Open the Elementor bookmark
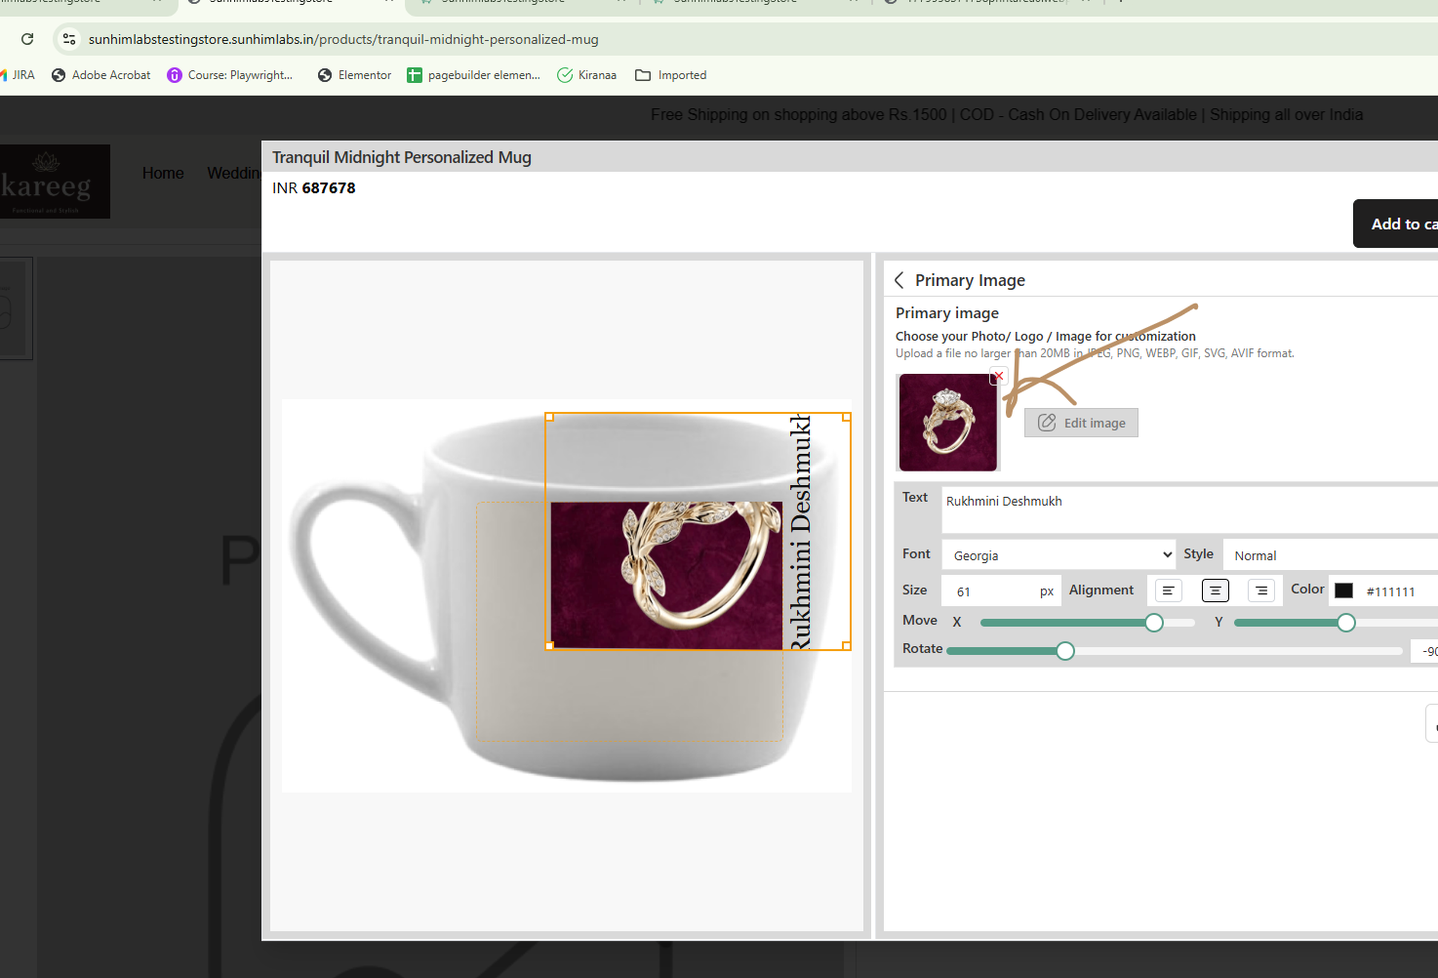Viewport: 1438px width, 978px height. click(354, 75)
